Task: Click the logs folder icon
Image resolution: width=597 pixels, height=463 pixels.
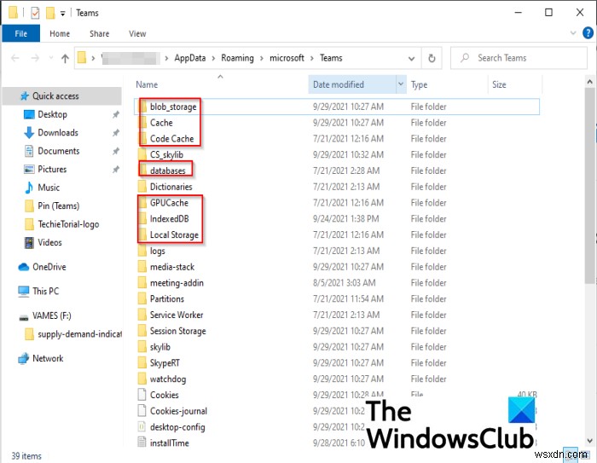Action: point(142,251)
